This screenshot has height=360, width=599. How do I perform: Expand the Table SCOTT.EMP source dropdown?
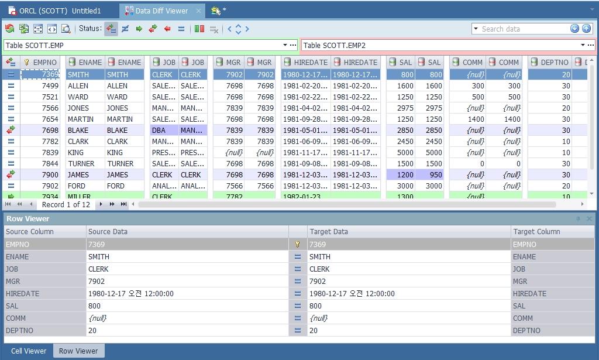click(x=285, y=45)
